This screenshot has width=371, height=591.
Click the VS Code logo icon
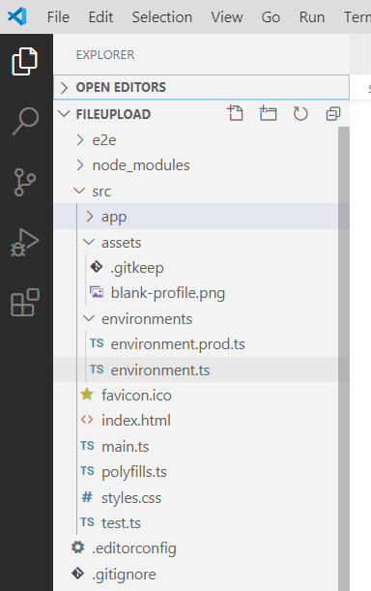tap(17, 16)
